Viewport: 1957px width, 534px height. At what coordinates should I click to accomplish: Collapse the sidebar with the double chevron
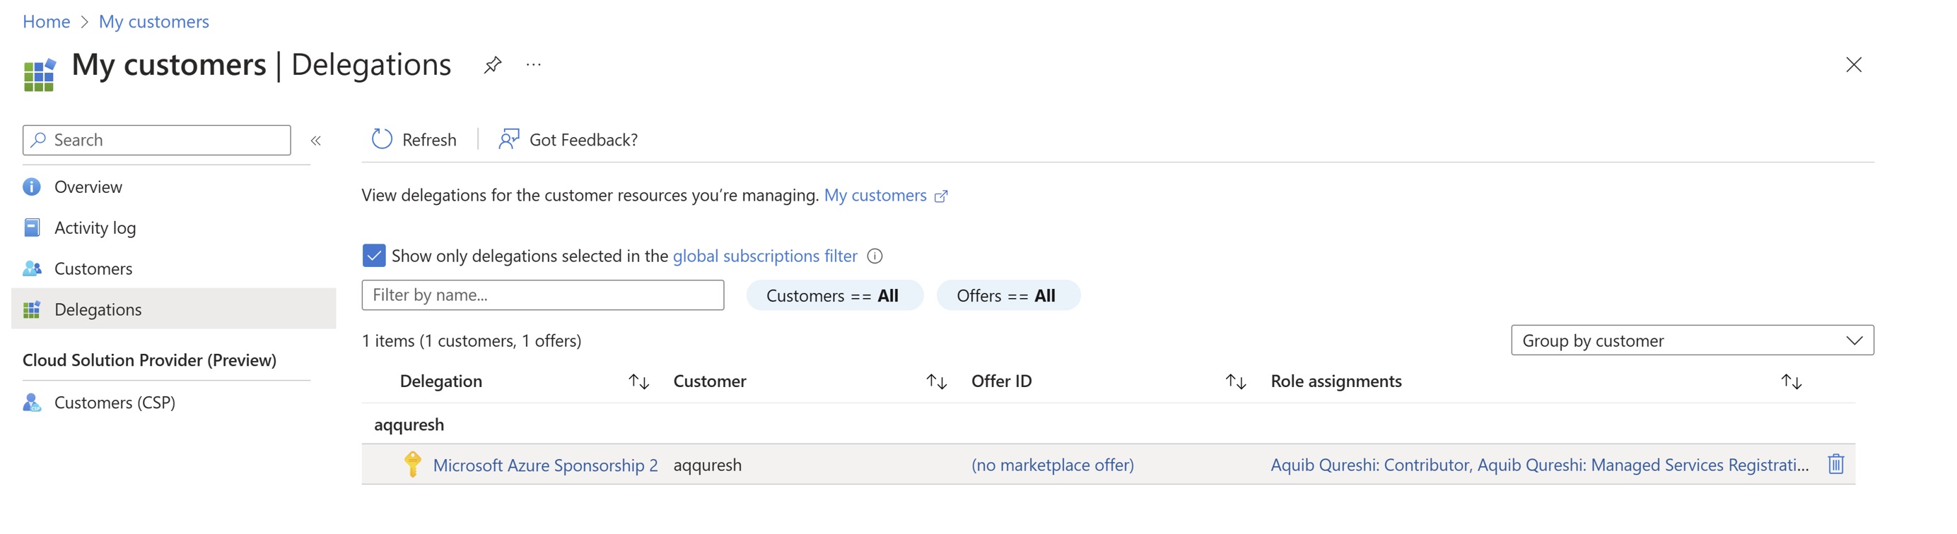coord(316,141)
